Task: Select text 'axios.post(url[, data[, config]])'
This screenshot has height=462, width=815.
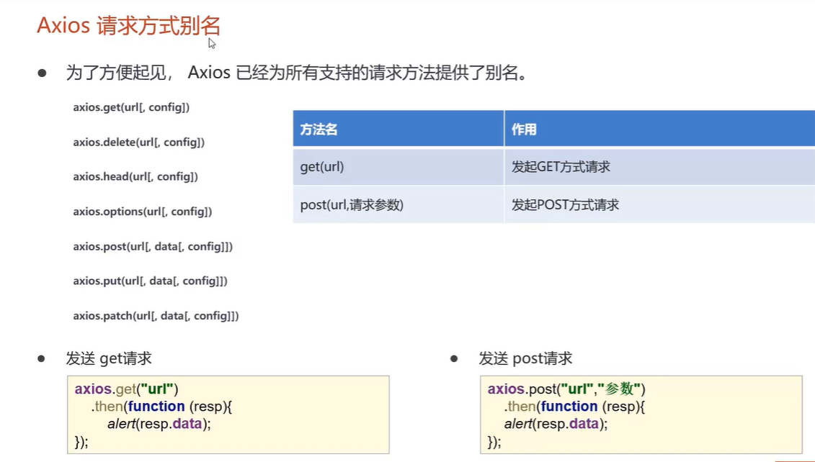Action: (x=153, y=246)
